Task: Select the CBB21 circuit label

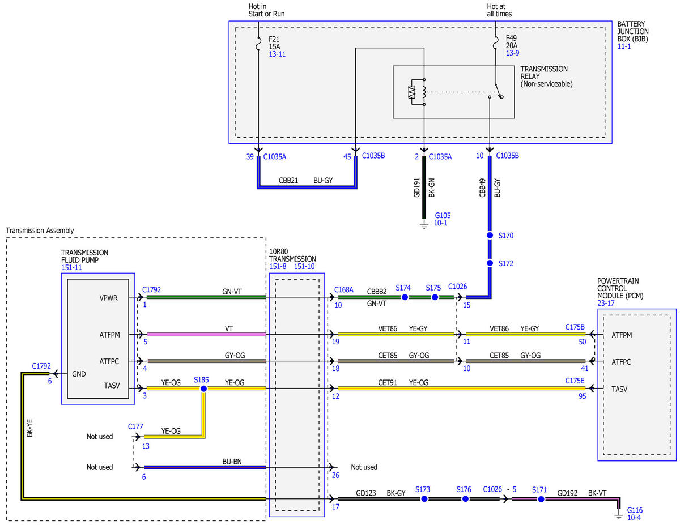Action: click(x=289, y=181)
